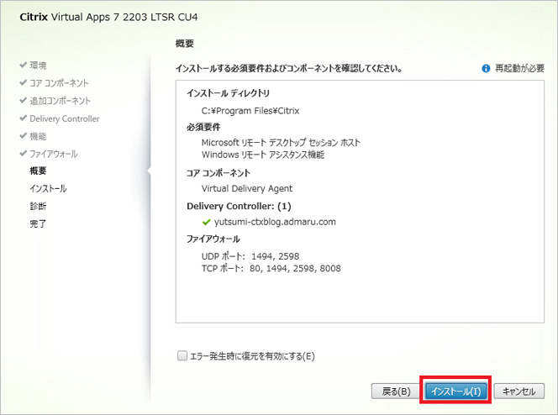Click the インストール(I) button
The image size is (558, 415).
455,391
